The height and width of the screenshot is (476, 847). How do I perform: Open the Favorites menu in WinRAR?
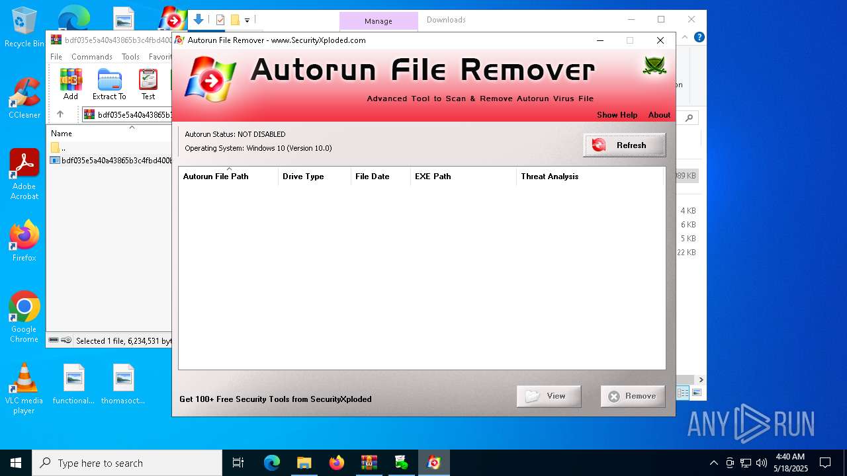160,57
